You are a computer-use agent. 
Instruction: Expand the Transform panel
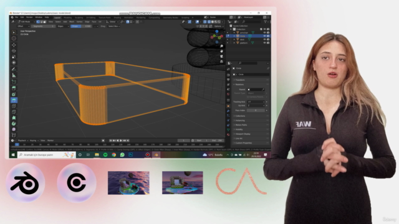[251, 80]
